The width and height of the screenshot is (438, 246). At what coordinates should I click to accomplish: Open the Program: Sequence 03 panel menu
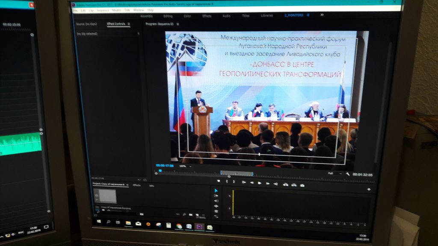click(178, 24)
